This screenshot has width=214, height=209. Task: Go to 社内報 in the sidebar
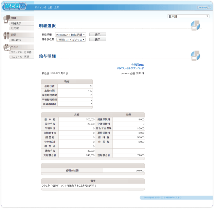tap(15, 28)
